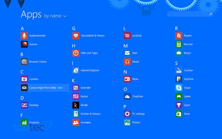Launch the Internet Explorer icon
The image size is (222, 139).
pos(76,70)
